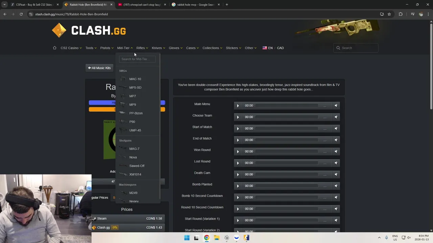Go back to All Music Kits
This screenshot has width=433, height=243.
pos(99,68)
